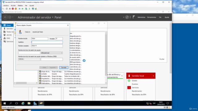Click small dropdown arrow left of refresh
198x111 pixels.
pyautogui.click(x=124, y=17)
